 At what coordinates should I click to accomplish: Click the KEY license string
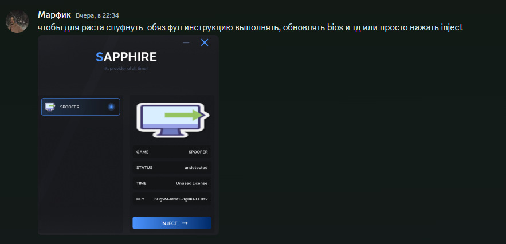tap(181, 199)
